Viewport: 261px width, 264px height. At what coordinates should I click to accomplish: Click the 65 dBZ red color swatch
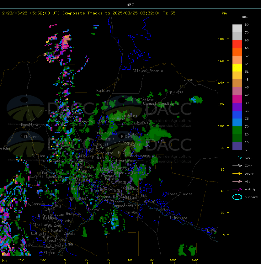click(237, 44)
